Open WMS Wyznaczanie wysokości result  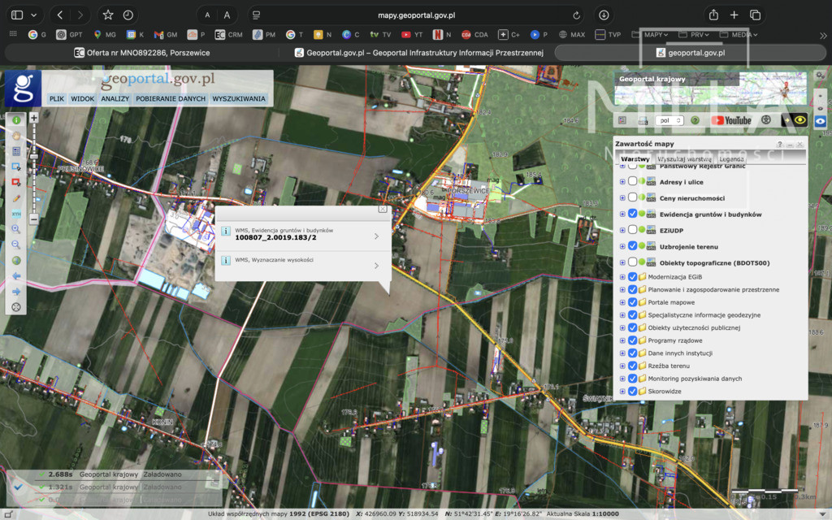303,264
